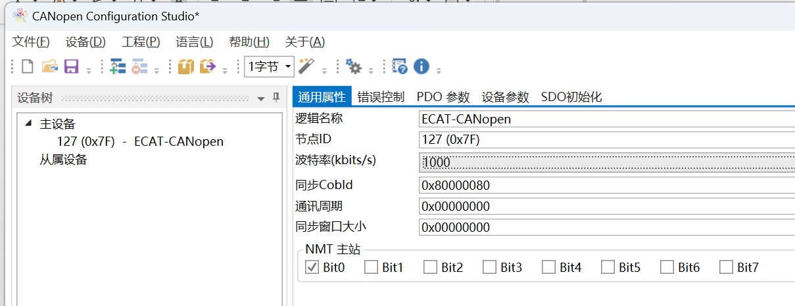This screenshot has width=795, height=306.
Task: Open the 工程(P) menu
Action: [x=141, y=42]
